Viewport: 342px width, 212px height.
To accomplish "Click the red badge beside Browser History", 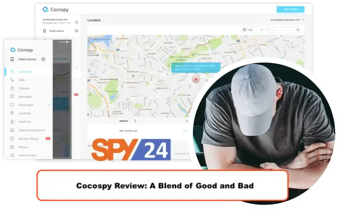I will pyautogui.click(x=48, y=139).
